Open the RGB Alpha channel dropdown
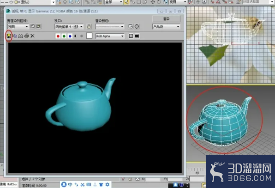 110,36
